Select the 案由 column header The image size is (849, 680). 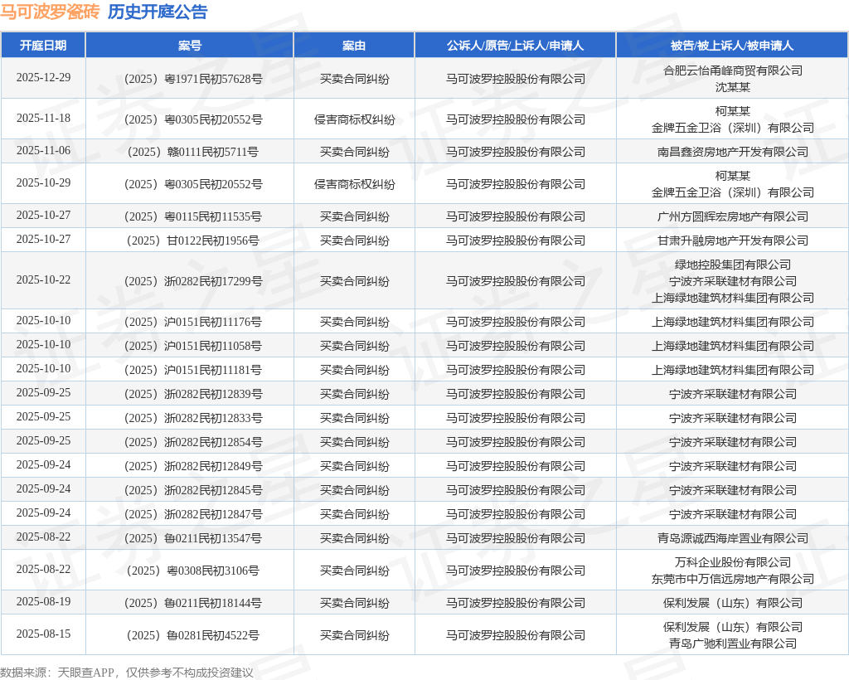click(x=354, y=46)
